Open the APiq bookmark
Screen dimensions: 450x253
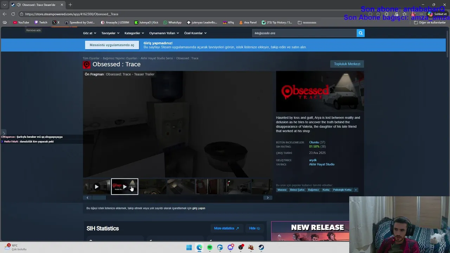click(228, 22)
